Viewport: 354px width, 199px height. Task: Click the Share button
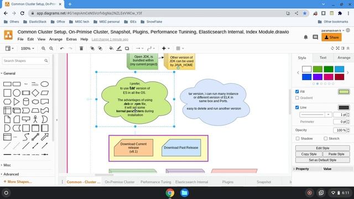[331, 38]
